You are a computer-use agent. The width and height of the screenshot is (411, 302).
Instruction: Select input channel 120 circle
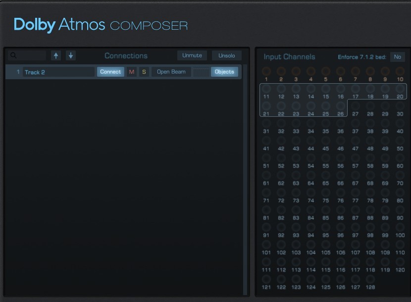tap(400, 261)
